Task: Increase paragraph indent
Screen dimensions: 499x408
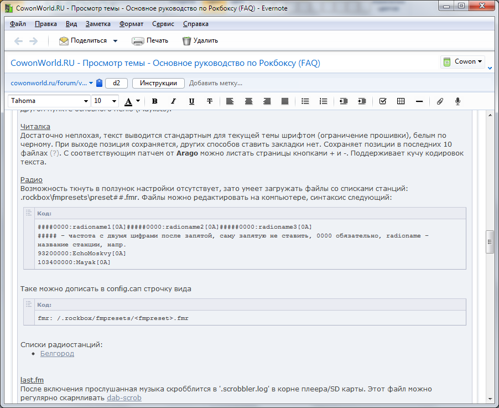Action: pos(362,101)
